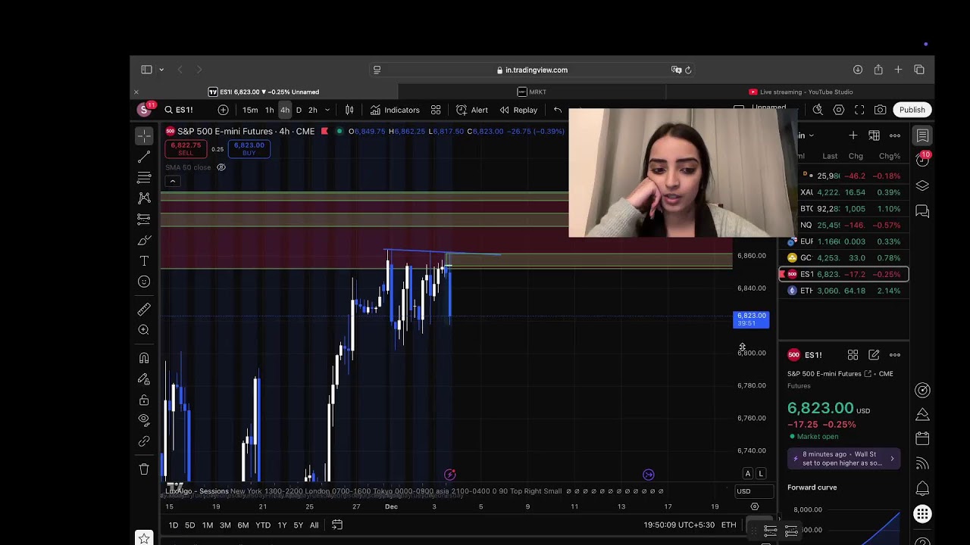Image resolution: width=970 pixels, height=545 pixels.
Task: Open the chart candle style selector
Action: [x=349, y=110]
